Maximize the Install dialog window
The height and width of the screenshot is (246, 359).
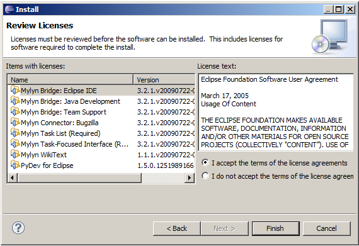[x=339, y=9]
